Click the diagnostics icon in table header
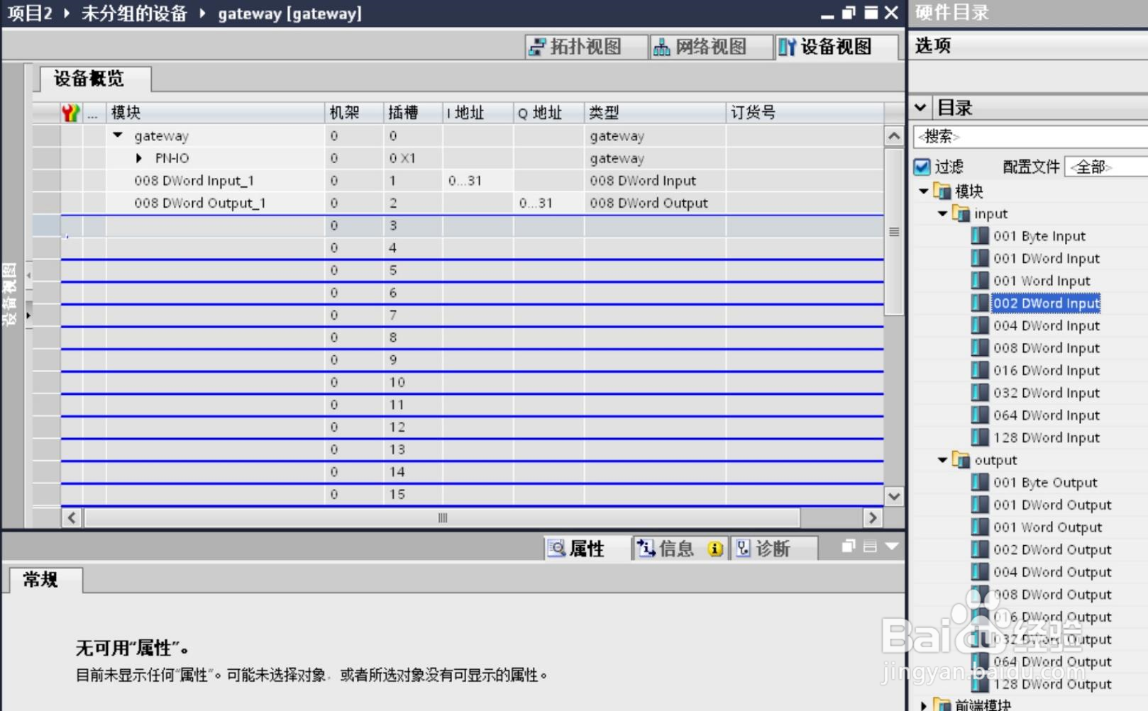 tap(71, 113)
